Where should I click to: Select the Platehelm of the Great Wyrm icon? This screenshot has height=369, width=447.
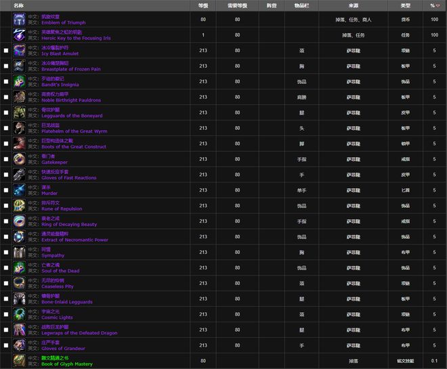pos(20,128)
